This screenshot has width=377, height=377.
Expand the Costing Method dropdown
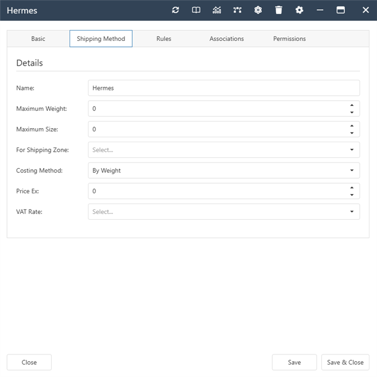[x=224, y=171]
